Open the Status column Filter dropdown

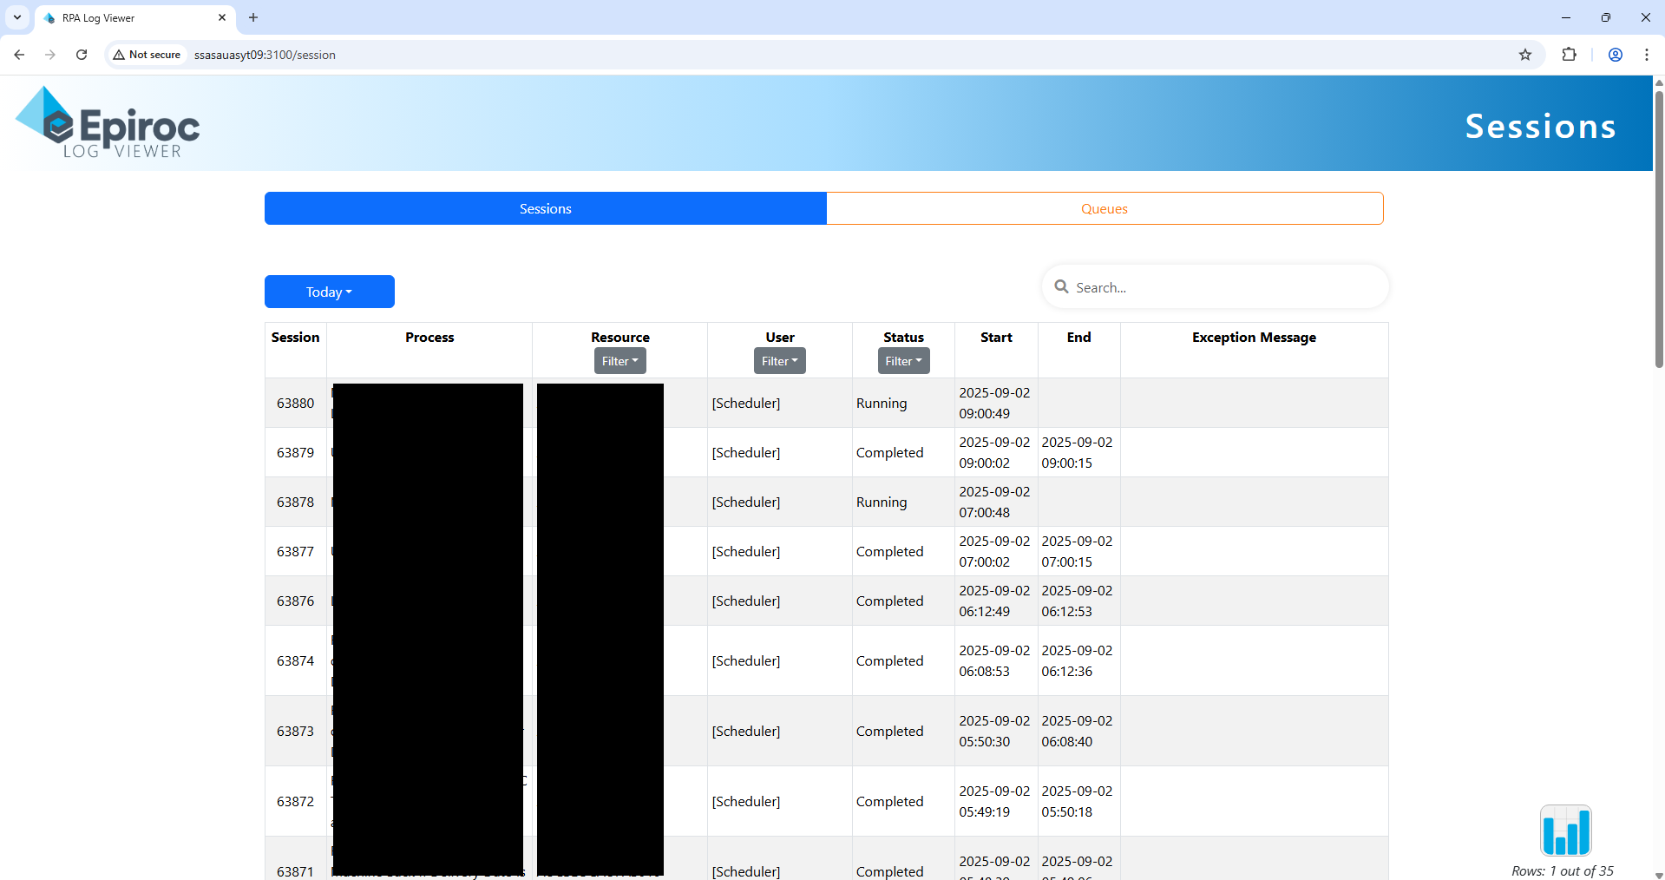click(x=902, y=360)
